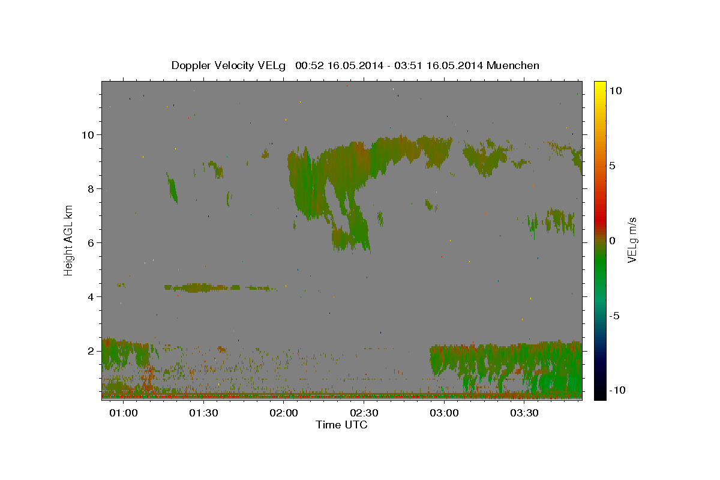This screenshot has width=720, height=480.
Task: Click the 03:30 time tick label
Action: coord(524,413)
